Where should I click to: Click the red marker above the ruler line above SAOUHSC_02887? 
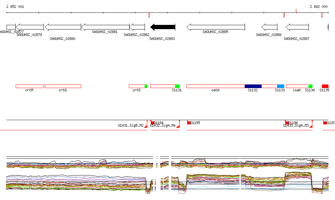tap(296, 11)
